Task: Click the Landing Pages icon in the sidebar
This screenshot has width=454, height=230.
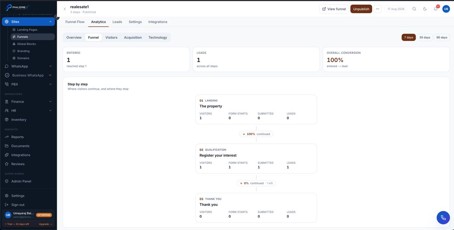Action: coord(14,30)
